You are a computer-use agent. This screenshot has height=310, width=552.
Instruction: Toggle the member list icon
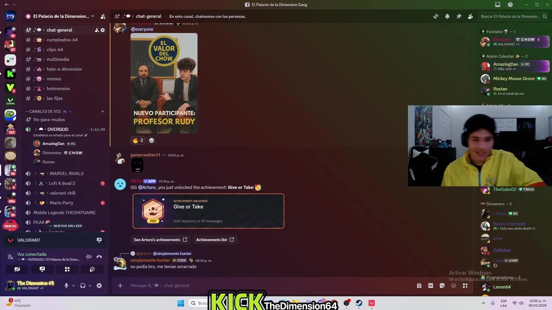(x=470, y=16)
